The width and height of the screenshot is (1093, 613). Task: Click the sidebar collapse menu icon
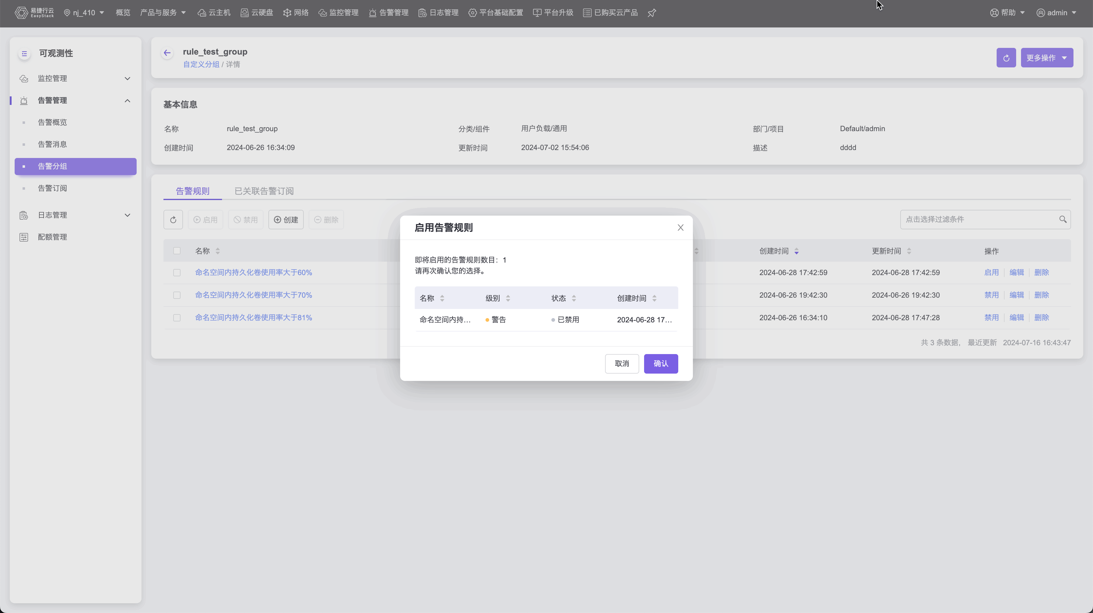click(24, 53)
